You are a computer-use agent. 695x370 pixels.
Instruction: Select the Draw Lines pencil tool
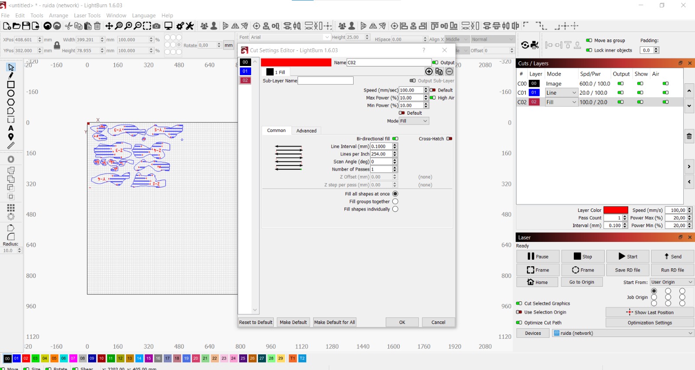(11, 76)
